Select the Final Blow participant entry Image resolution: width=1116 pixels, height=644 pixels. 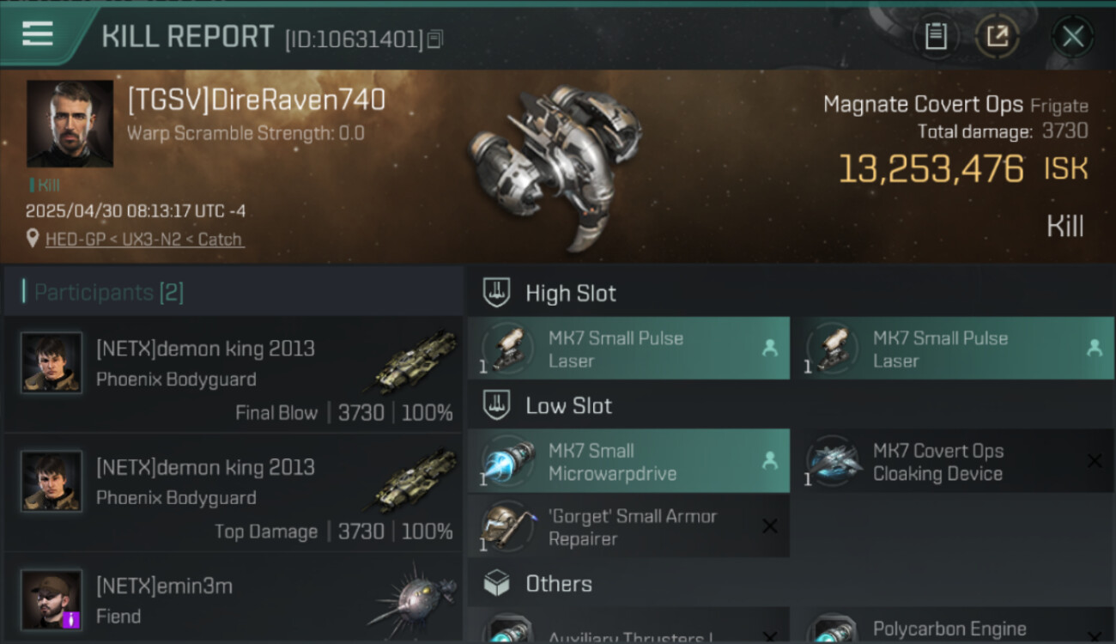click(234, 374)
